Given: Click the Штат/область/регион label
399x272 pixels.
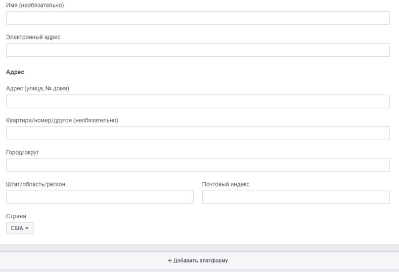Looking at the screenshot, I should (x=36, y=185).
